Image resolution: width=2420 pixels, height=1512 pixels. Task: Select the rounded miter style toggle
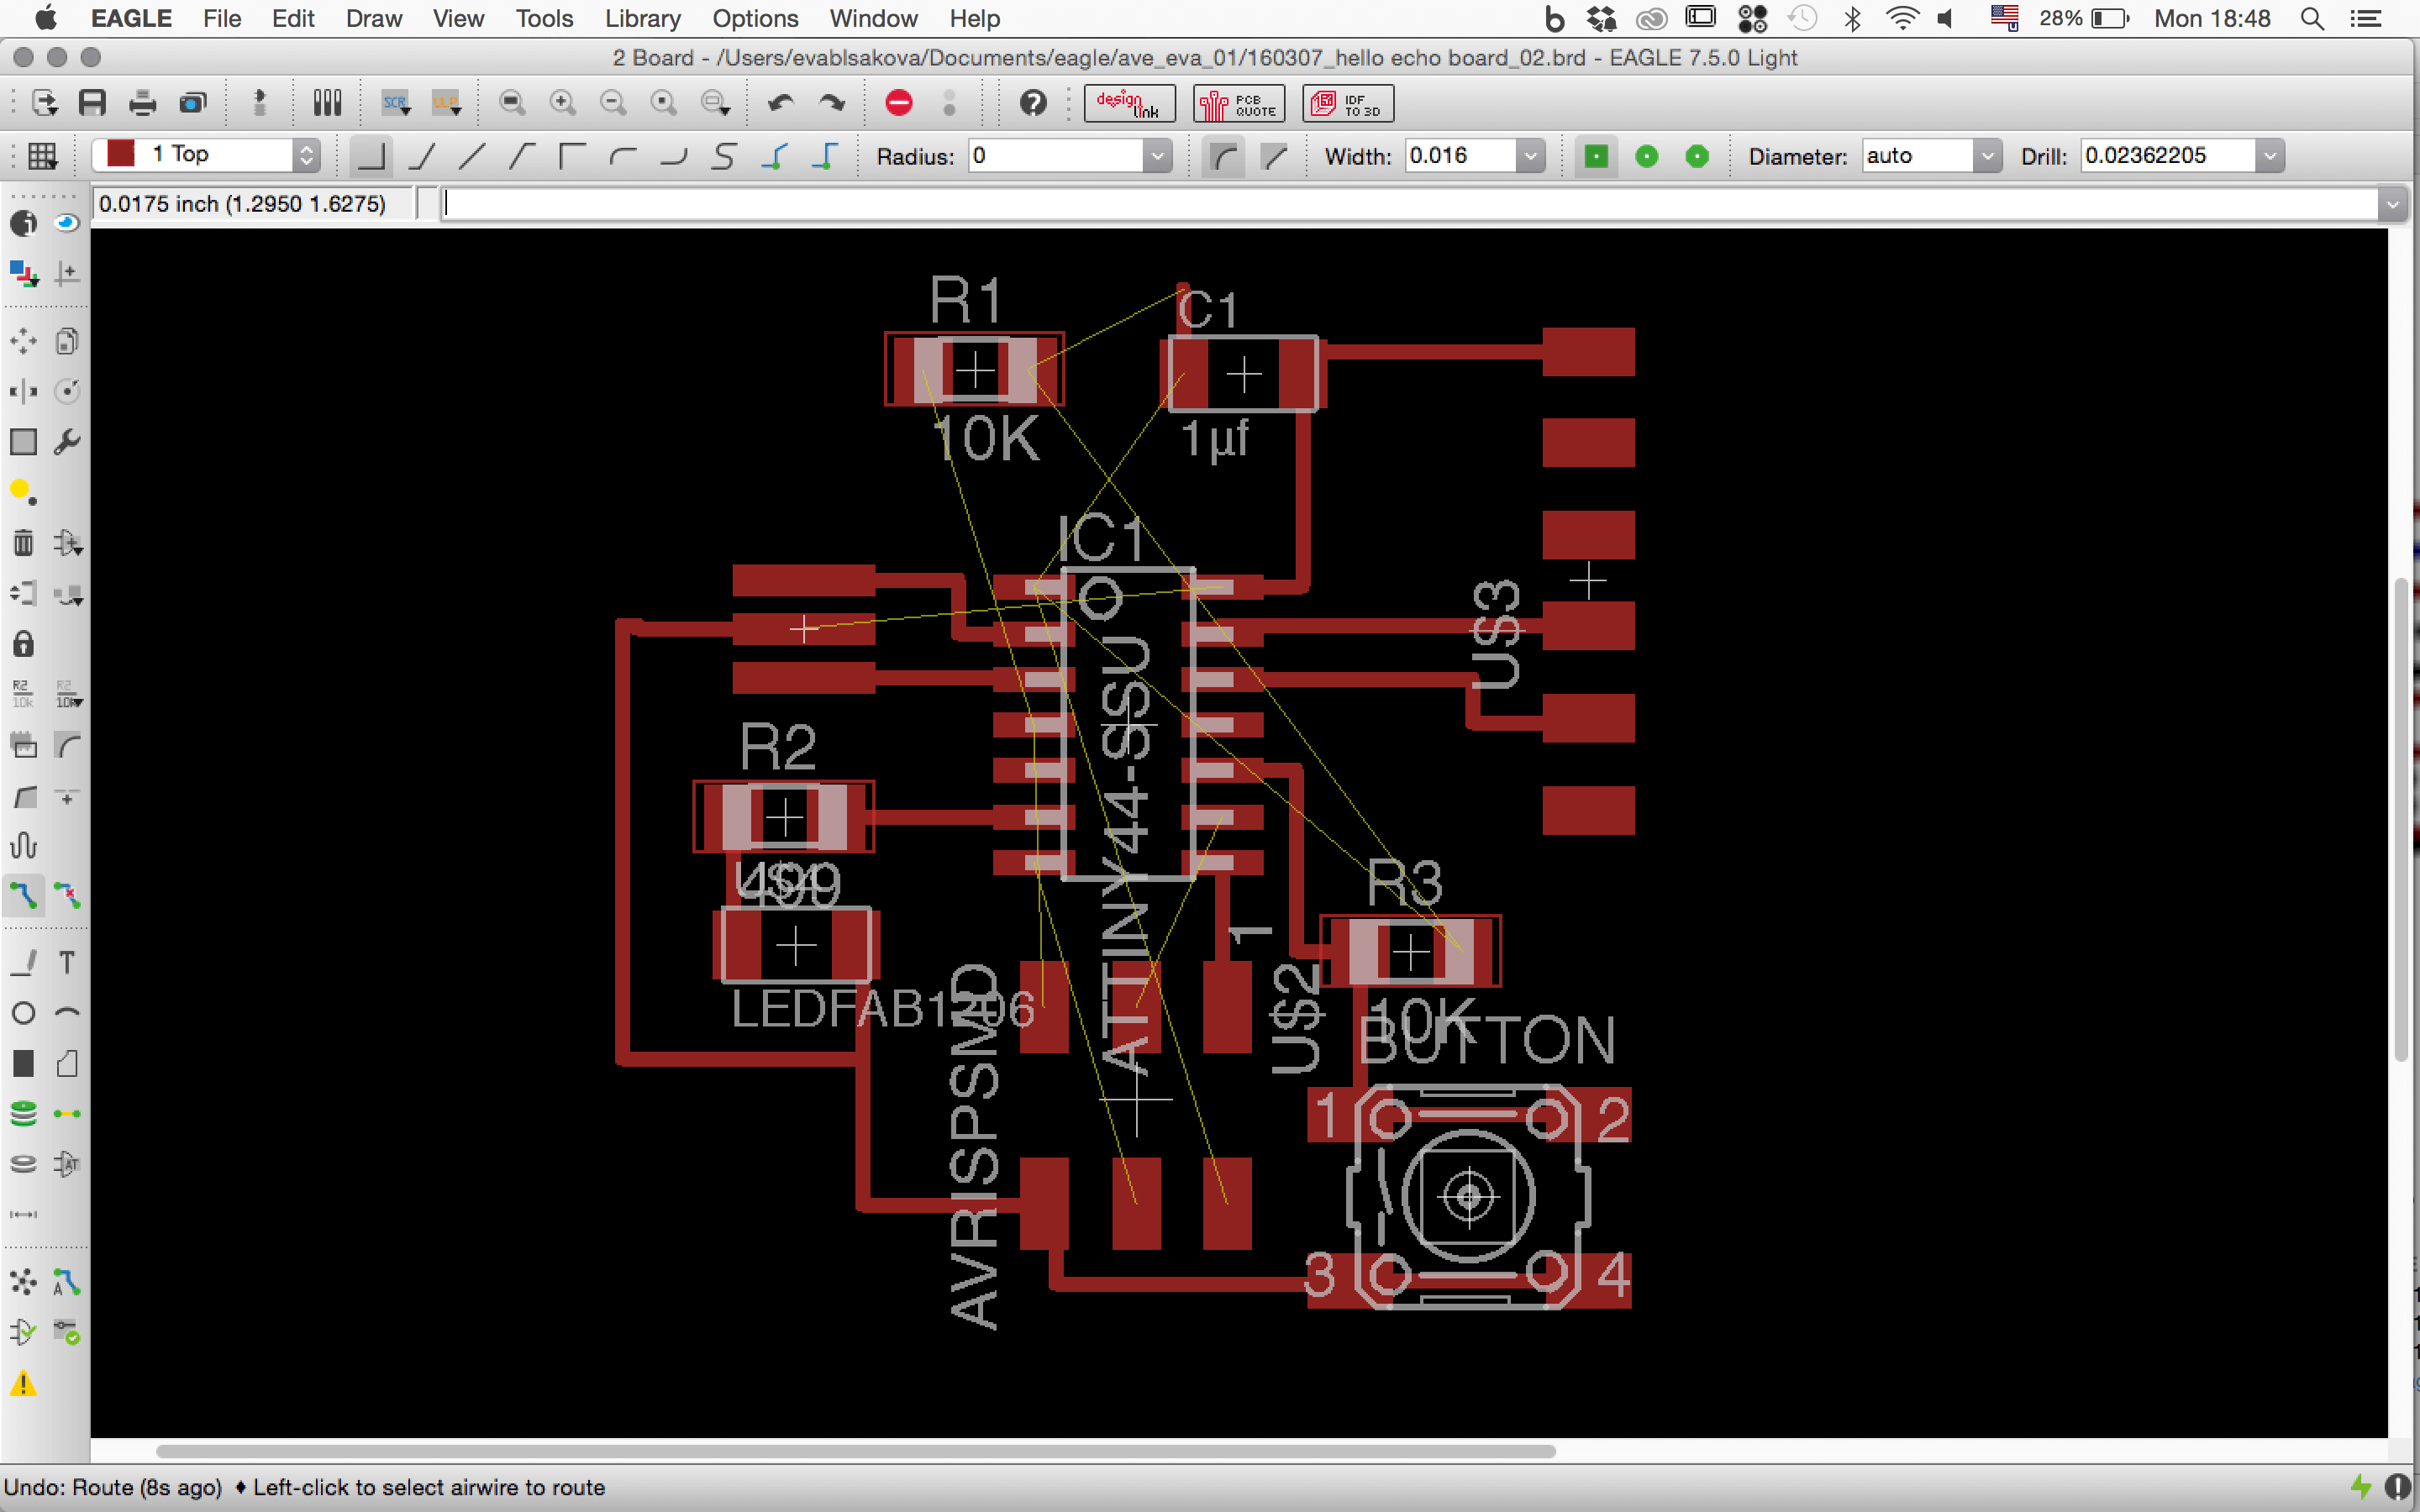coord(1224,156)
